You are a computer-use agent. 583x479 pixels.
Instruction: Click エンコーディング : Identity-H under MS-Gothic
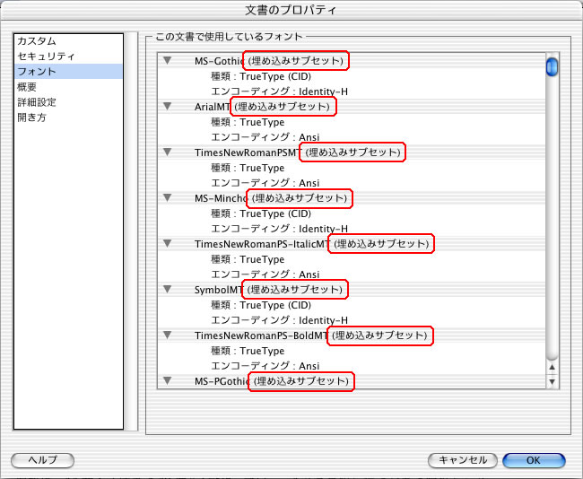(279, 91)
